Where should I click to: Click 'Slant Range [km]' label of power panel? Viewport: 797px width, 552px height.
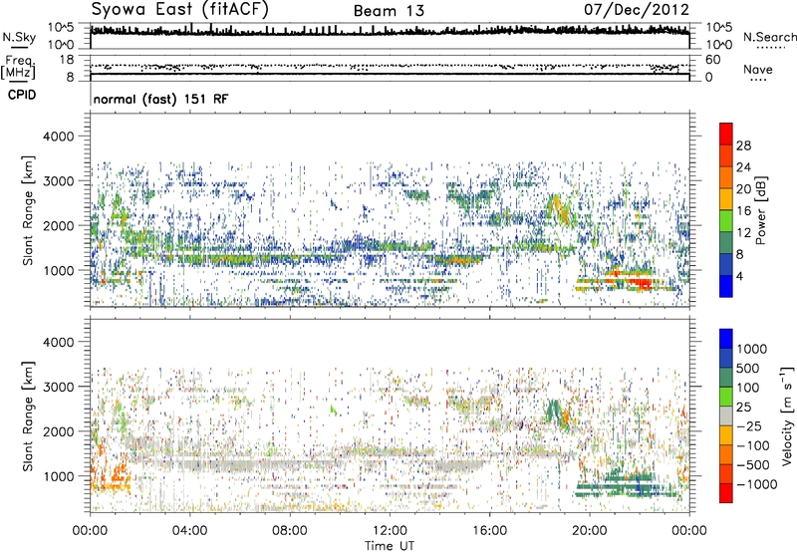pos(28,210)
